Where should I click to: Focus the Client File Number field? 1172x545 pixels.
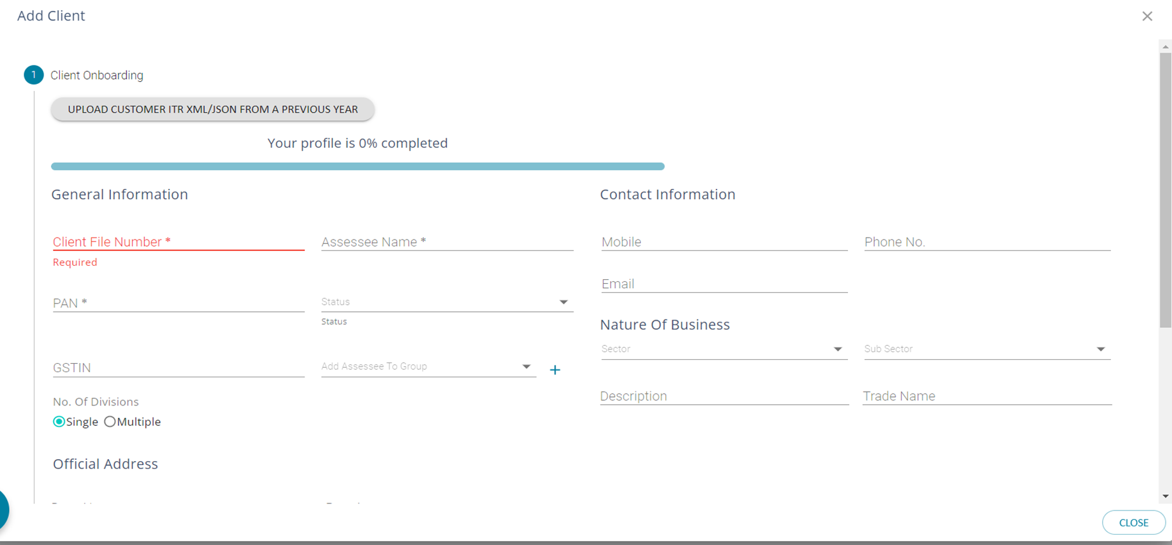[178, 242]
